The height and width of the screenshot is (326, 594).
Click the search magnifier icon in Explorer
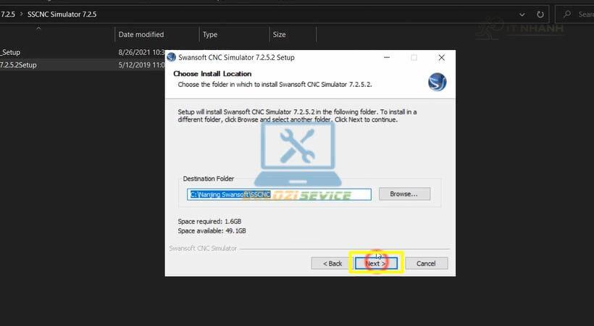pos(567,14)
